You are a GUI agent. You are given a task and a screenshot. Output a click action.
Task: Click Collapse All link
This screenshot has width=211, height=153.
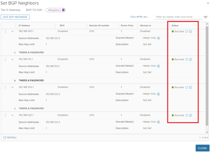(x=139, y=17)
